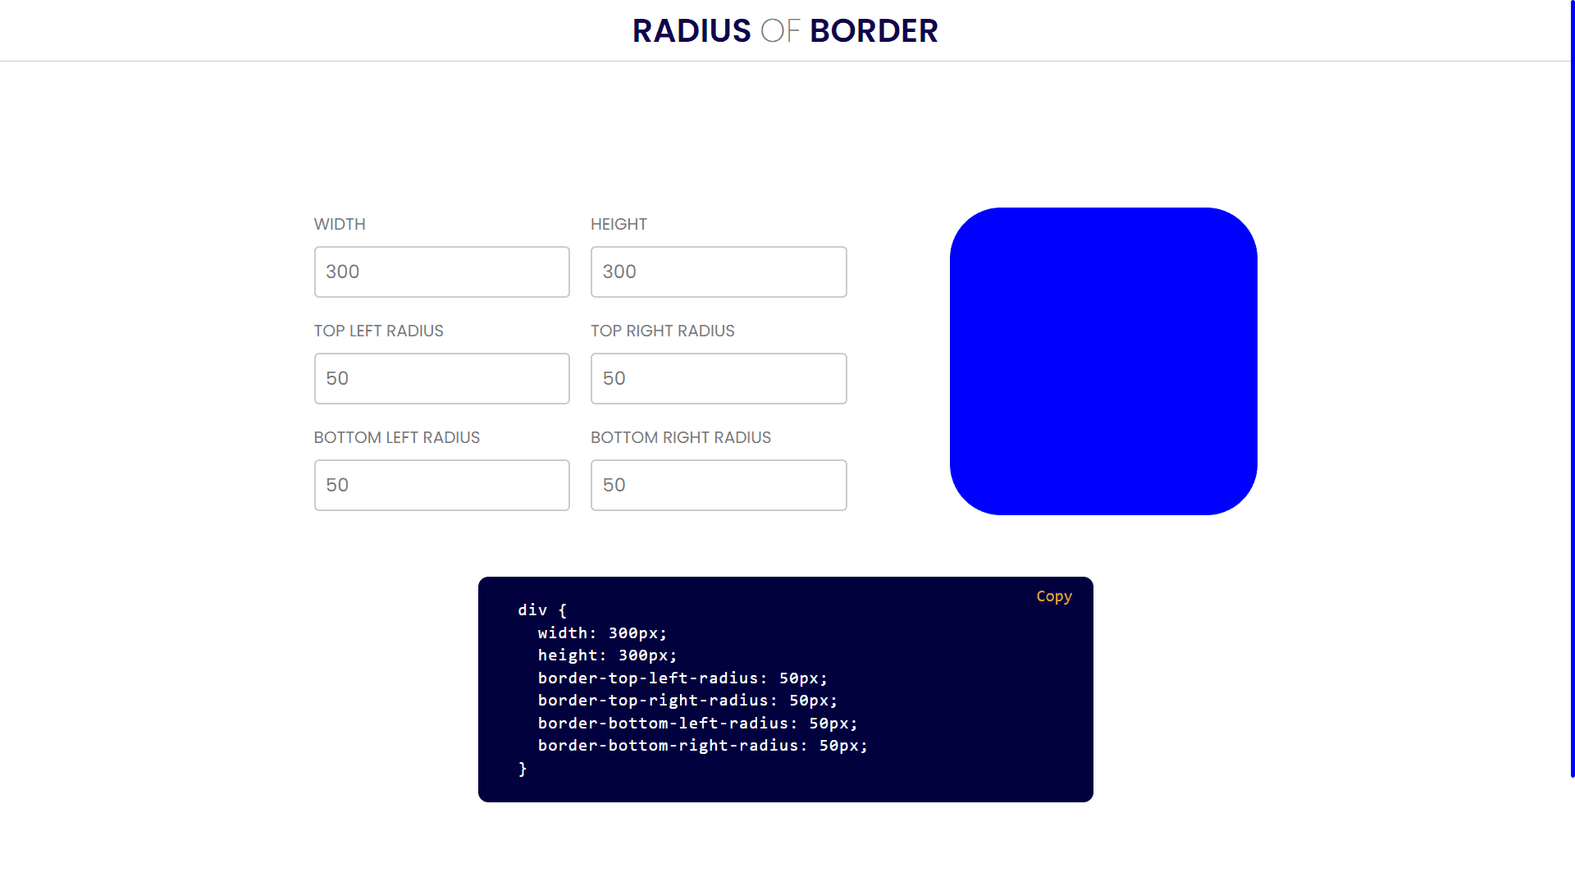Click the blue preview shape
Screen dimensions: 1575x886
coord(1103,361)
